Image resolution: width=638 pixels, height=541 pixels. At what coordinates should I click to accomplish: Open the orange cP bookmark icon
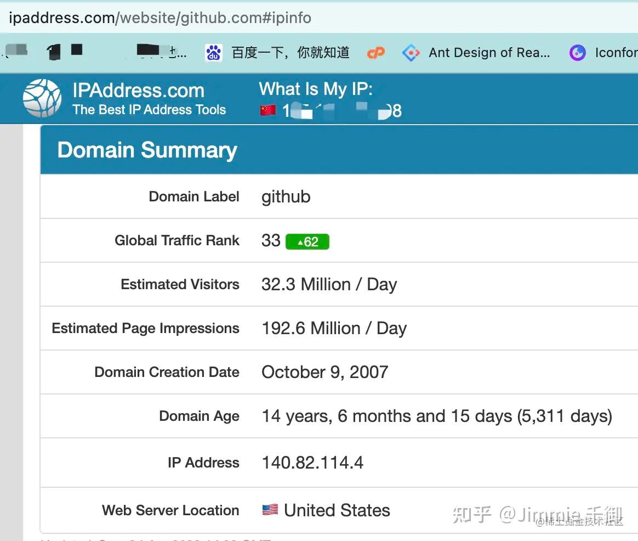pos(376,53)
